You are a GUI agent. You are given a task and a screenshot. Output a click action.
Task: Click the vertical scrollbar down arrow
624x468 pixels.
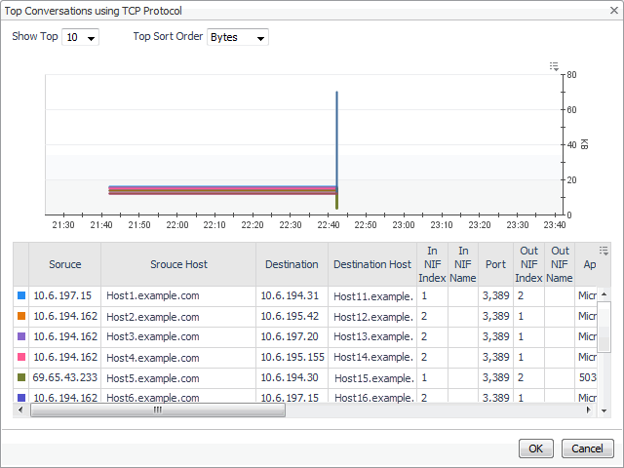(604, 410)
